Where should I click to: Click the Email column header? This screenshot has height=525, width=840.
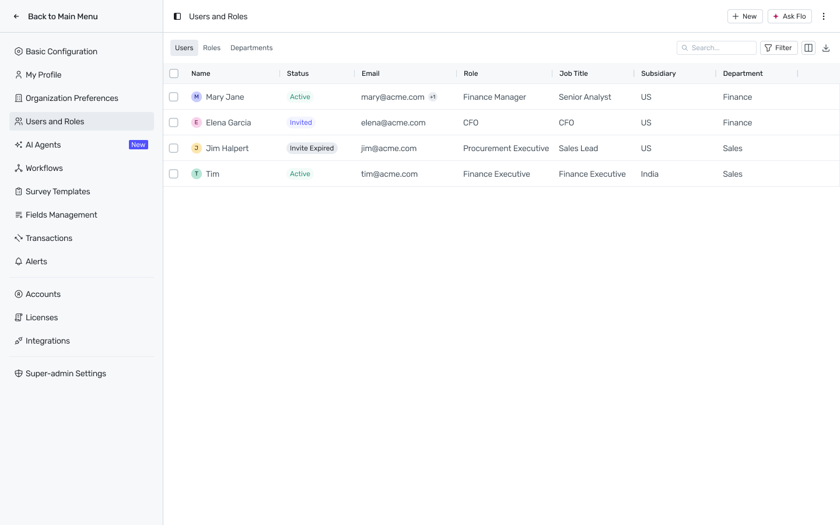(x=370, y=73)
